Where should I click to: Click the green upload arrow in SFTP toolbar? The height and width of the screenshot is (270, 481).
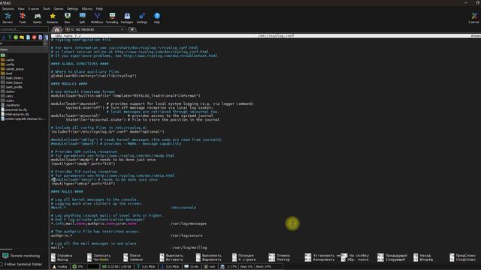pos(10,37)
